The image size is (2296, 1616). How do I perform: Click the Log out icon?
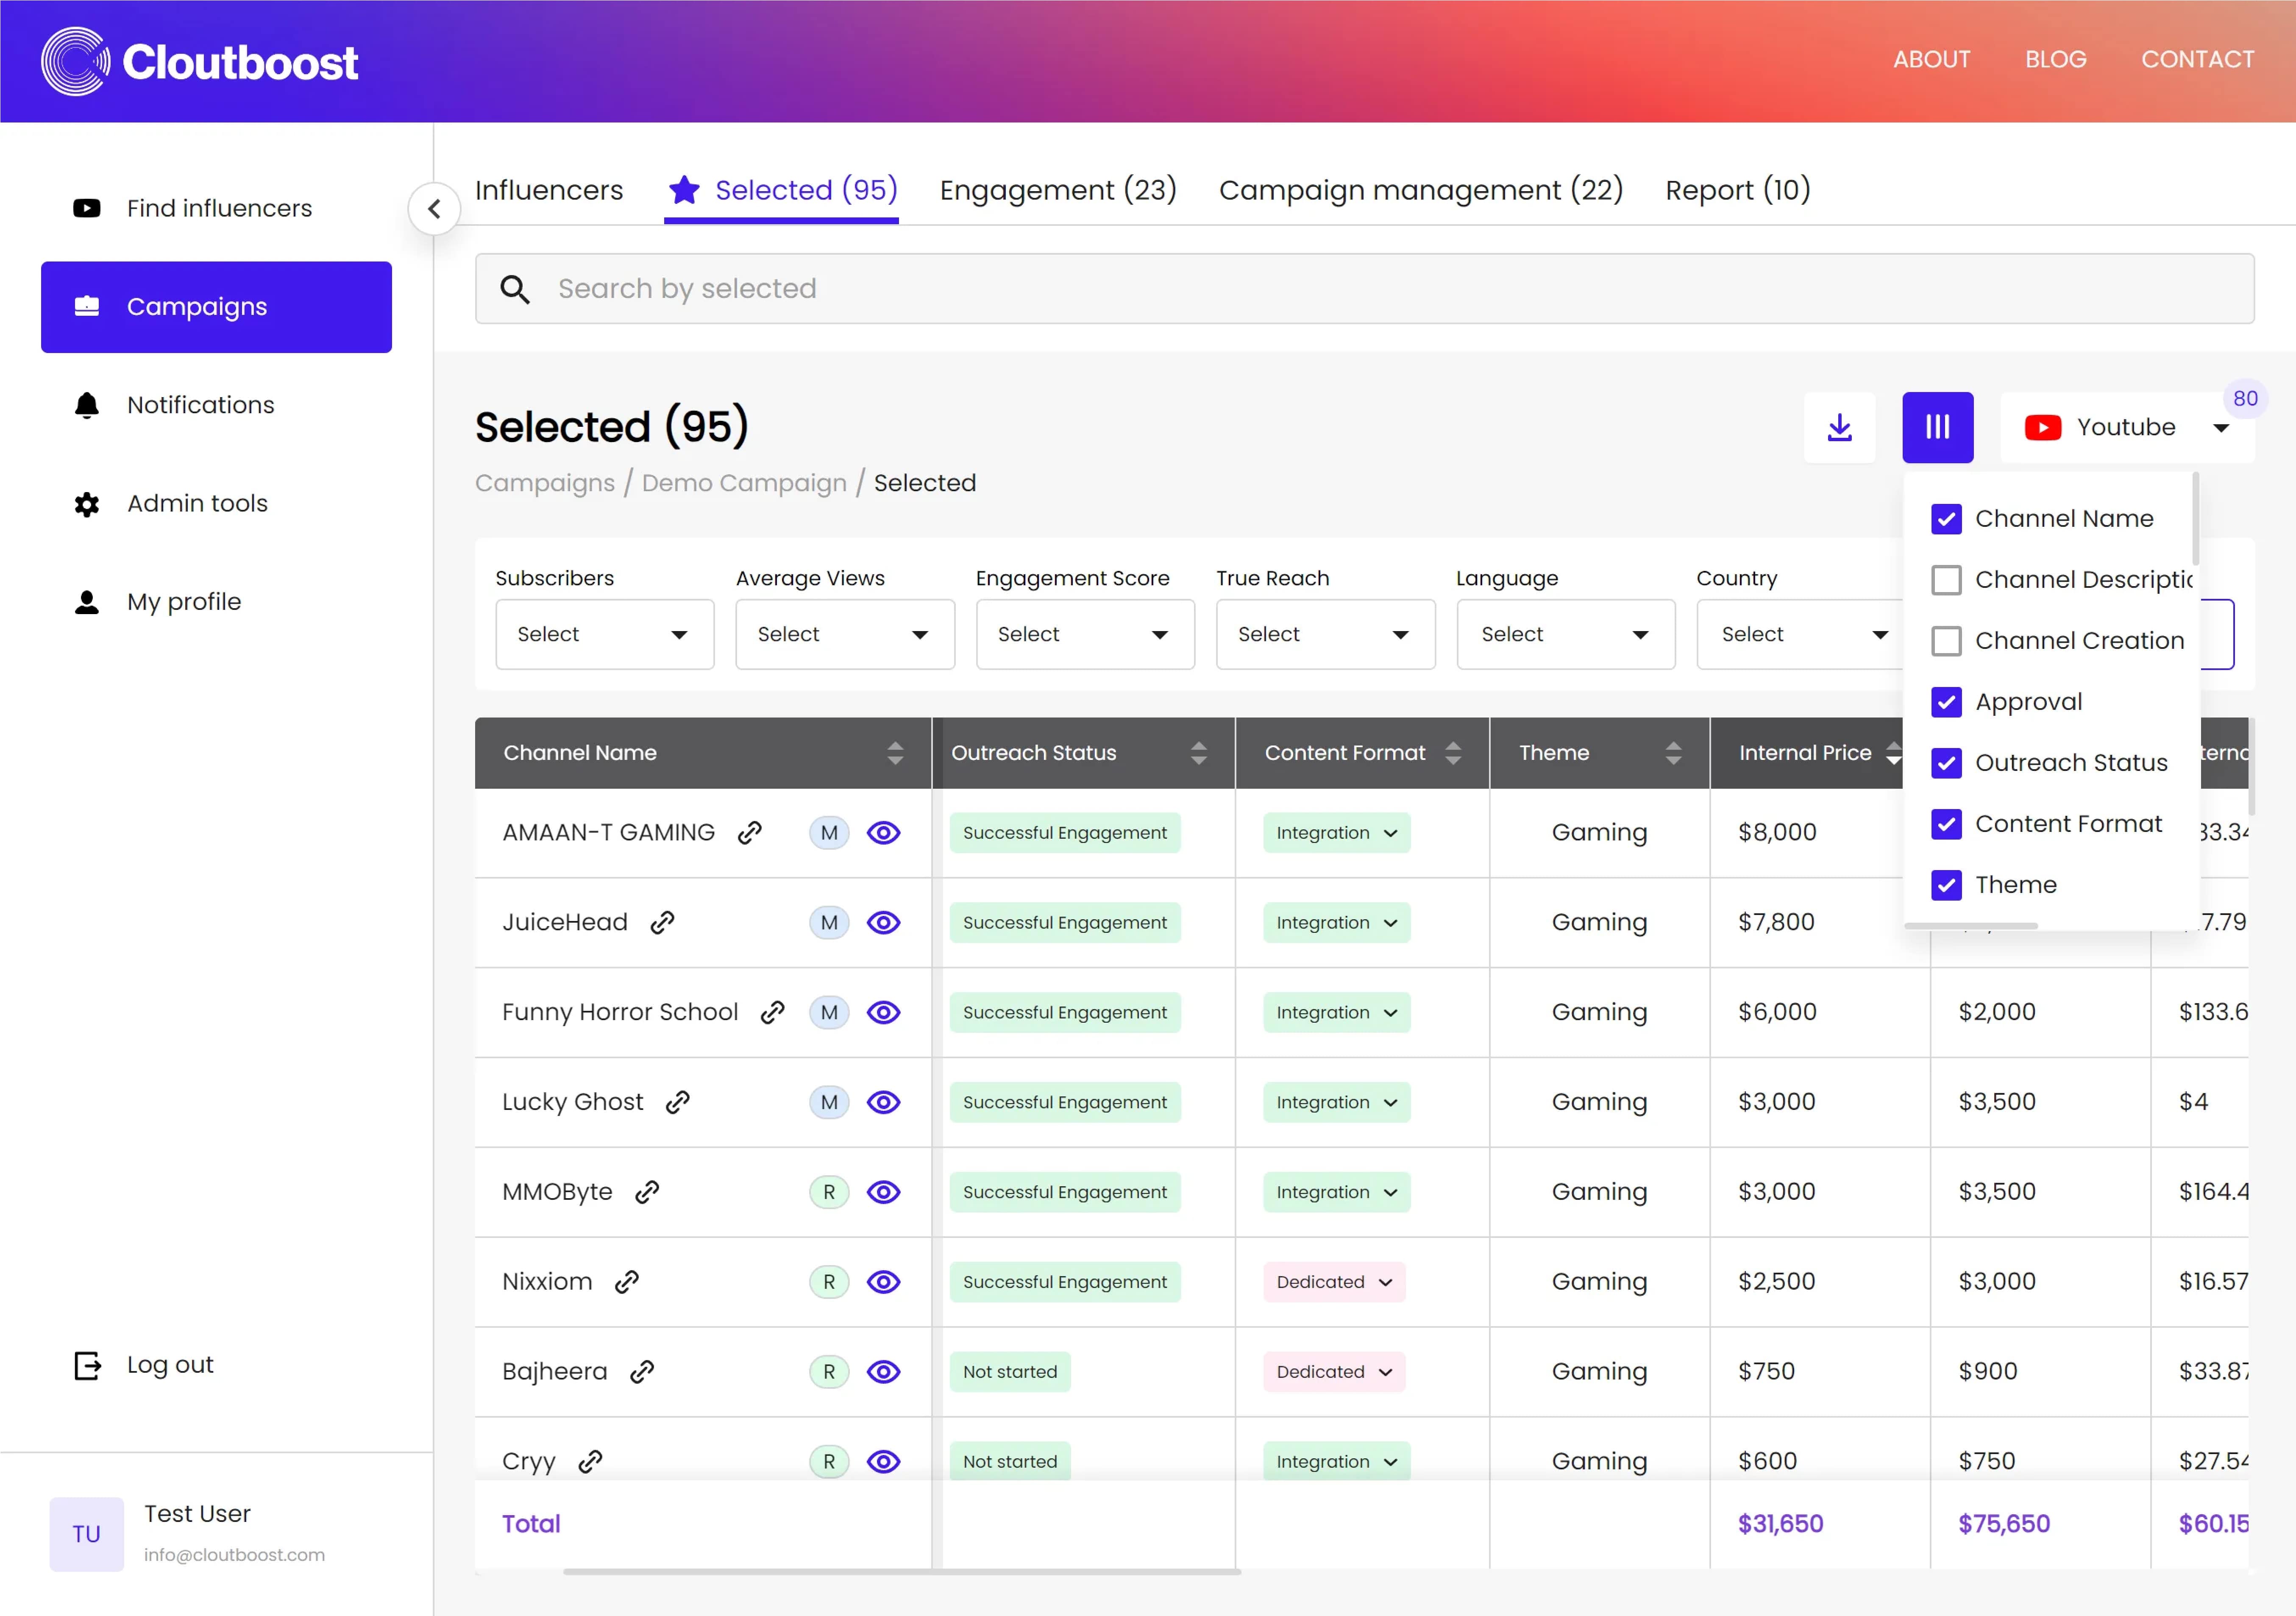(x=88, y=1365)
